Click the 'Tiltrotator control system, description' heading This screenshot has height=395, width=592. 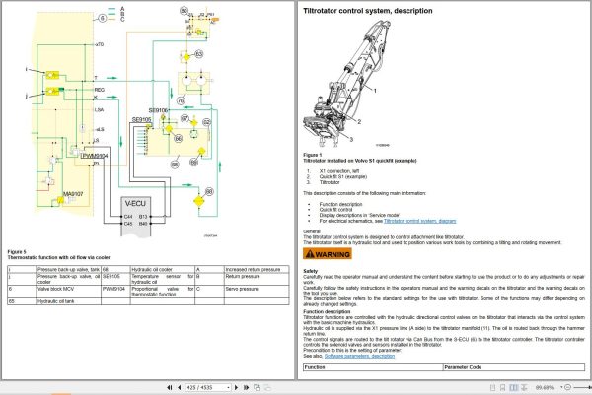368,11
